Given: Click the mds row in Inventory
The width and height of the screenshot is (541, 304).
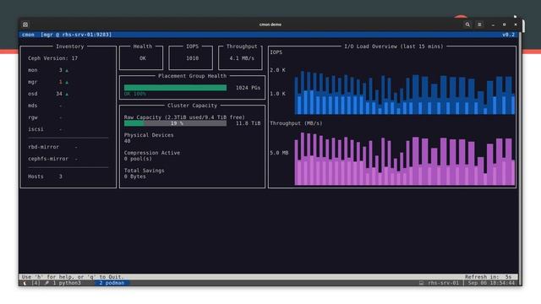Looking at the screenshot, I should click(x=45, y=106).
